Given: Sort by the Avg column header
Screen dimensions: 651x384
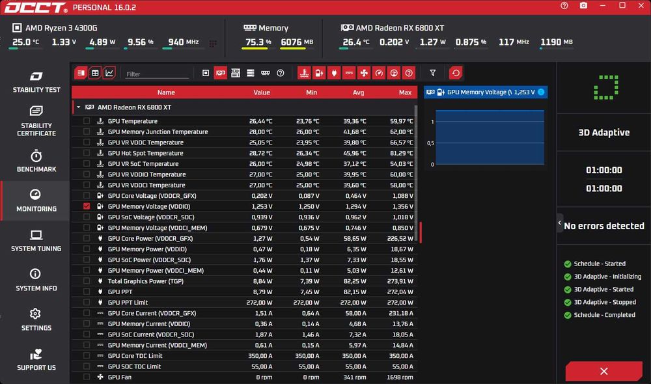Looking at the screenshot, I should tap(358, 92).
